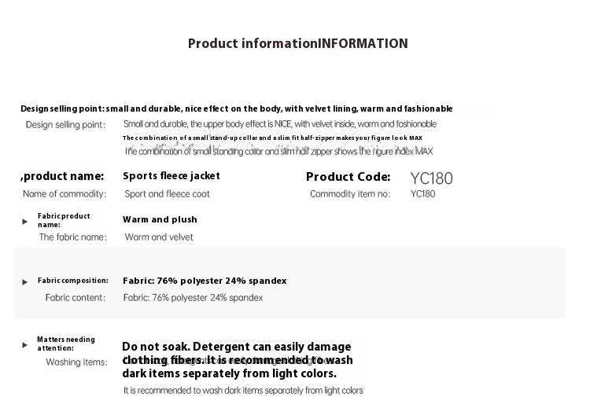Image resolution: width=590 pixels, height=419 pixels.
Task: Click the bold 'Sports fleece jacket' text
Action: (x=171, y=176)
